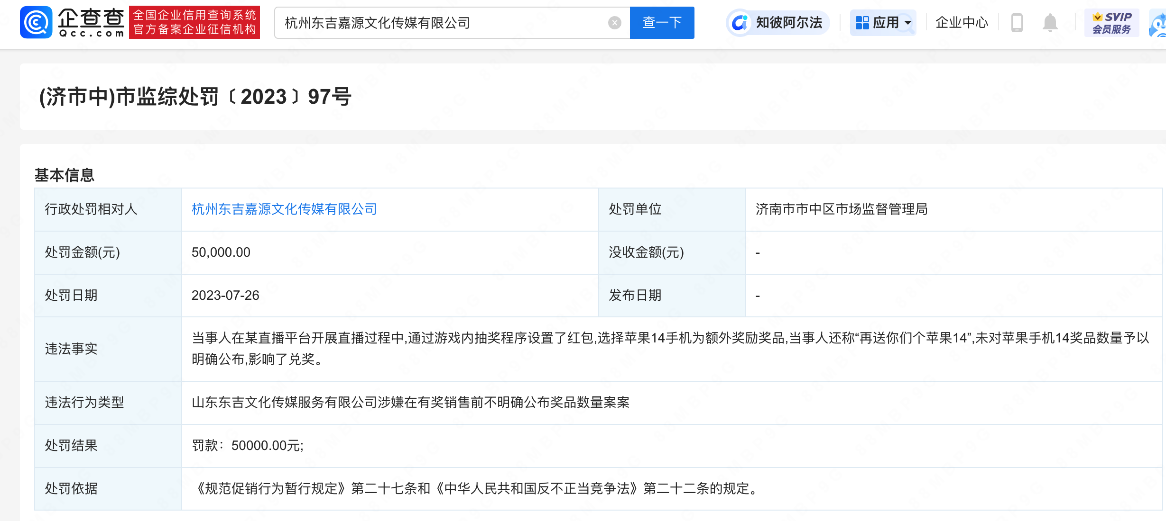Click the user avatar icon
The width and height of the screenshot is (1166, 521).
coord(1158,24)
